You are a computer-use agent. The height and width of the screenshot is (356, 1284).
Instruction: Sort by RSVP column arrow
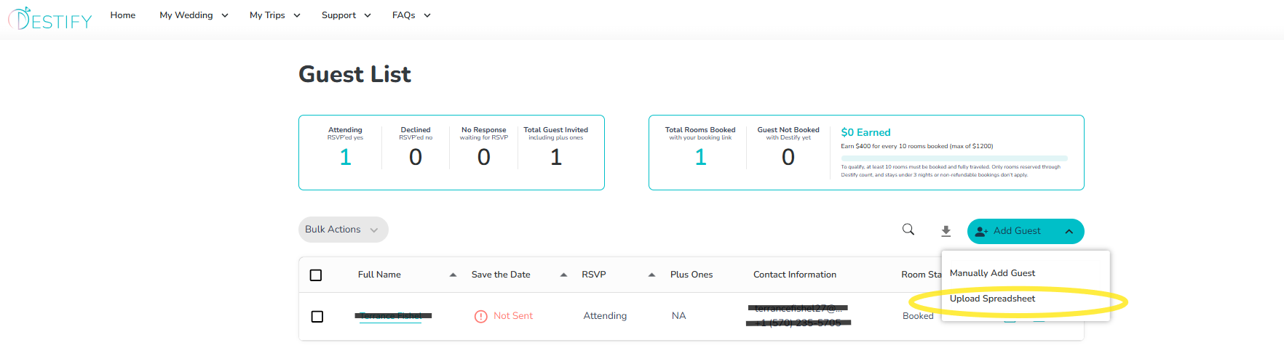coord(651,275)
